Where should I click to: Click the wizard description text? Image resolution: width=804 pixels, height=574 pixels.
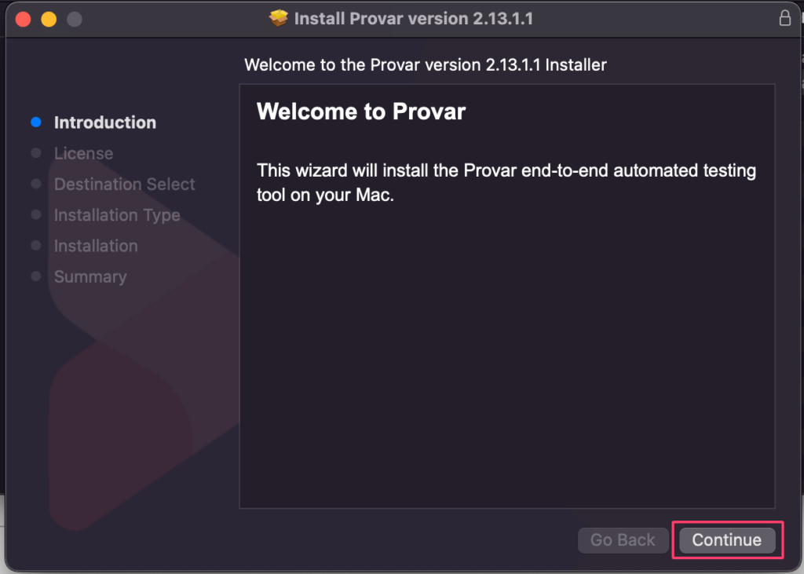506,183
